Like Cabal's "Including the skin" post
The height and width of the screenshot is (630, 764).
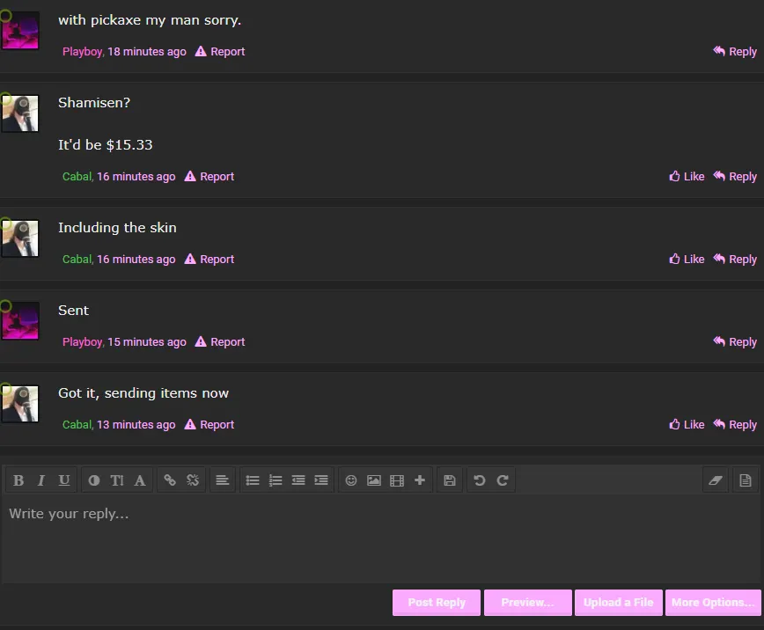(687, 260)
